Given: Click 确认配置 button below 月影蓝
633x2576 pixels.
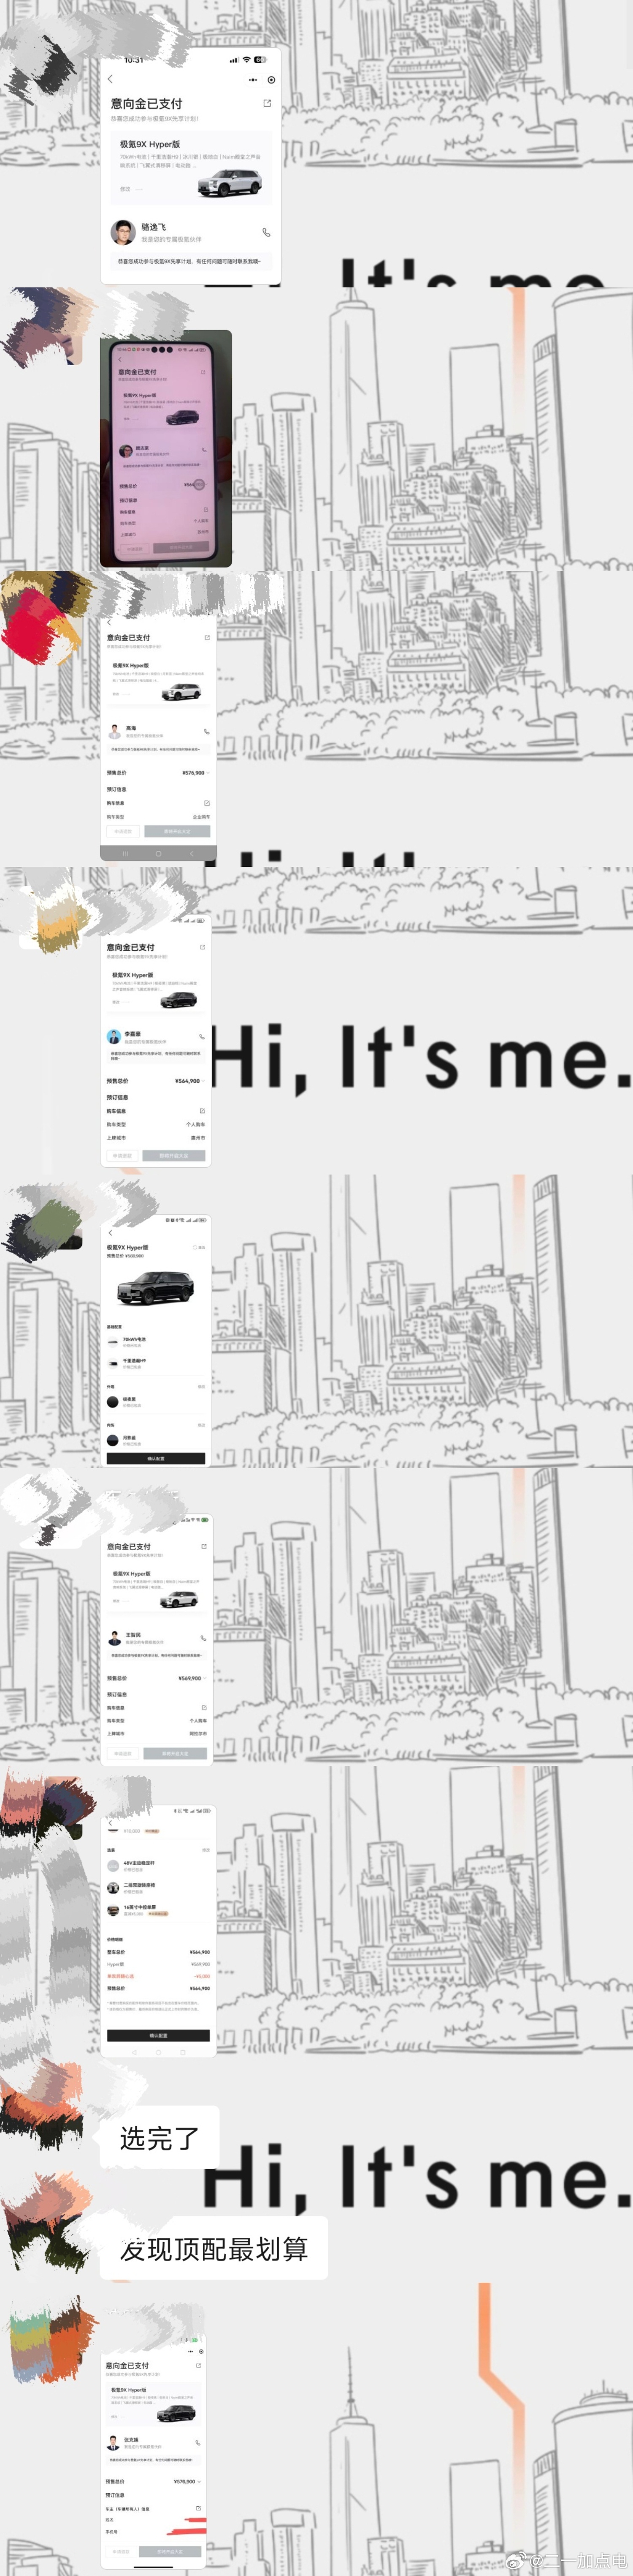Looking at the screenshot, I should (x=156, y=1459).
